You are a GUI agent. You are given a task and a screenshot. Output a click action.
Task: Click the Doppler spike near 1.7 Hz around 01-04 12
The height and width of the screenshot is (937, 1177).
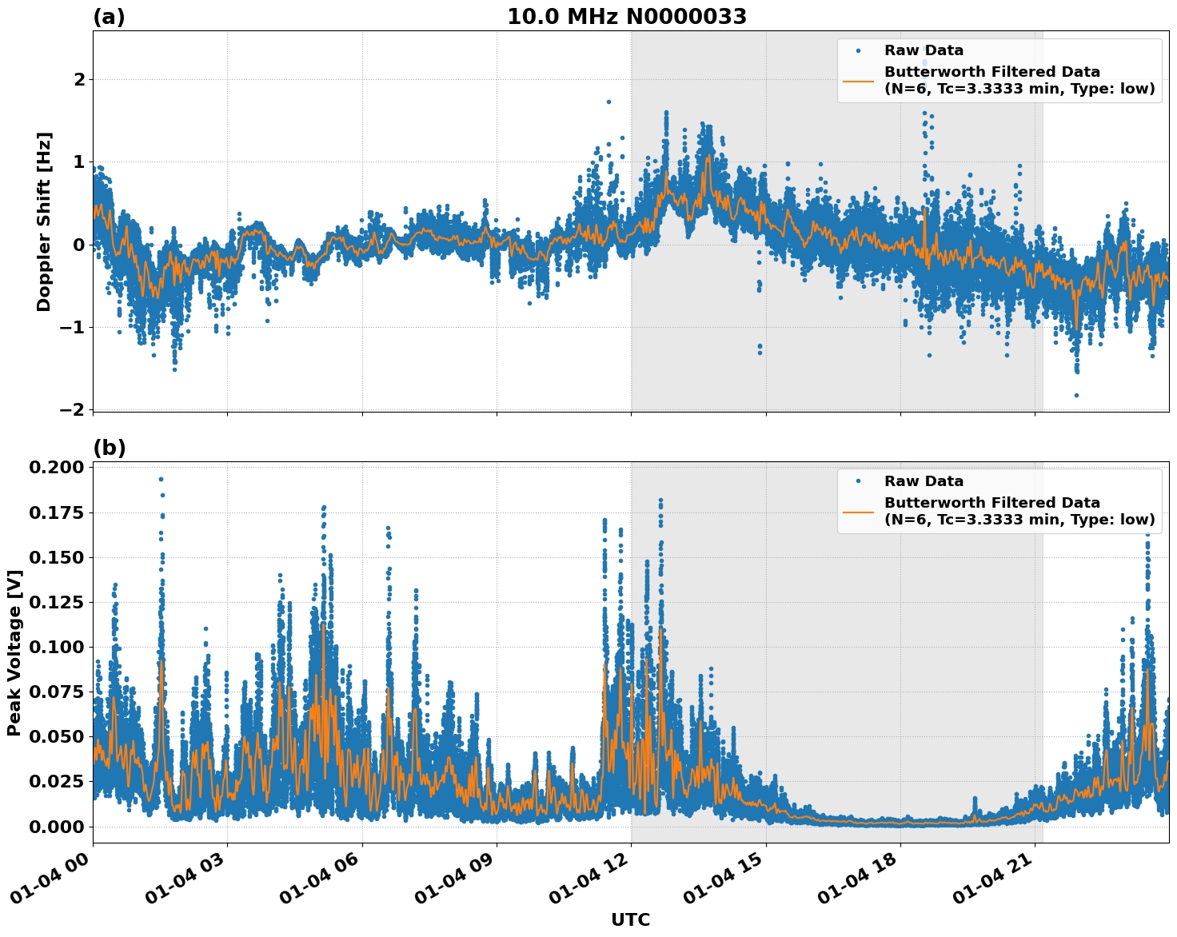608,102
